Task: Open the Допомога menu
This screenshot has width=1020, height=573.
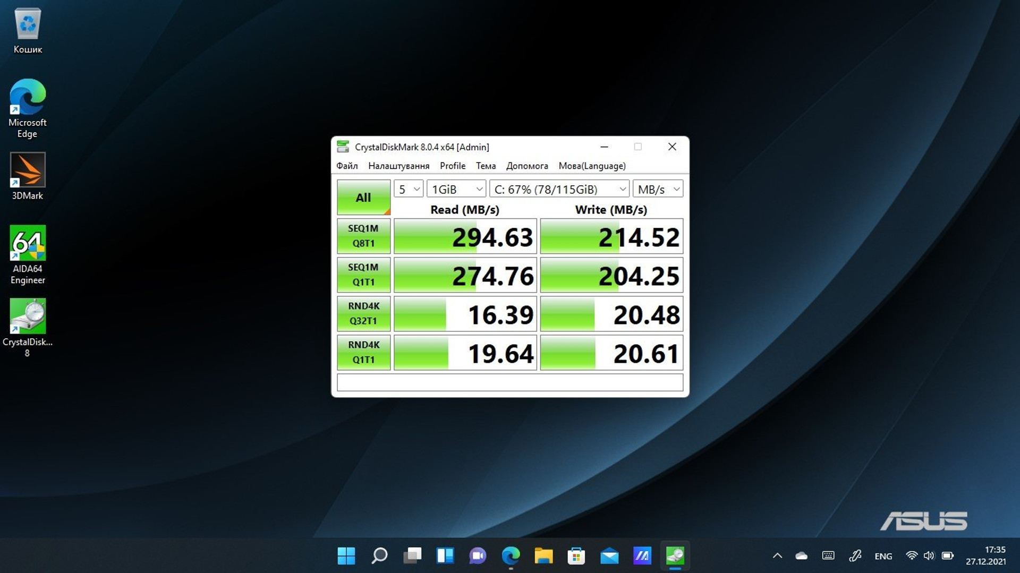Action: pyautogui.click(x=527, y=166)
